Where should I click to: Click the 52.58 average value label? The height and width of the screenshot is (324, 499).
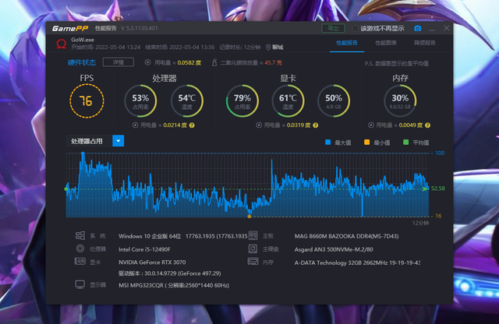[x=438, y=188]
